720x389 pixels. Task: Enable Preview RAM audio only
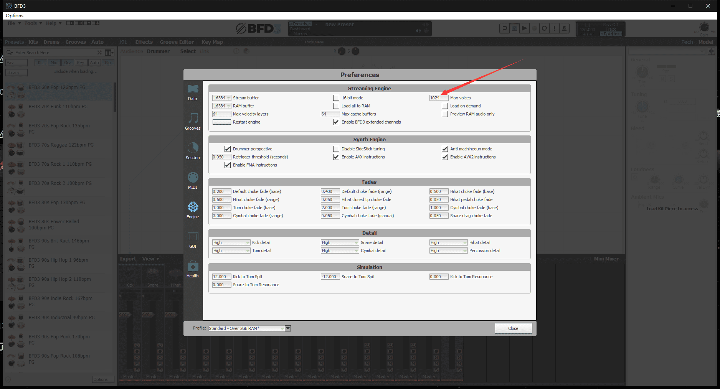[445, 114]
